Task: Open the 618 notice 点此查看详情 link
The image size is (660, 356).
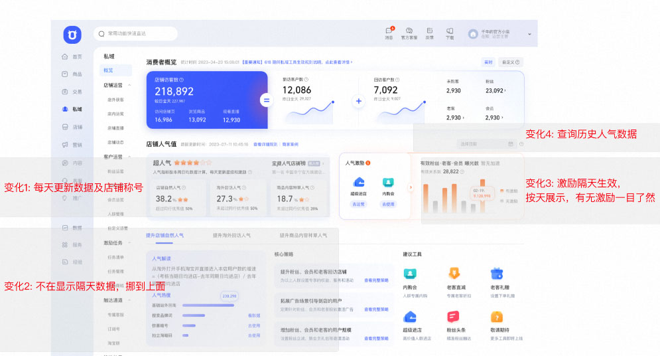Action: point(338,62)
